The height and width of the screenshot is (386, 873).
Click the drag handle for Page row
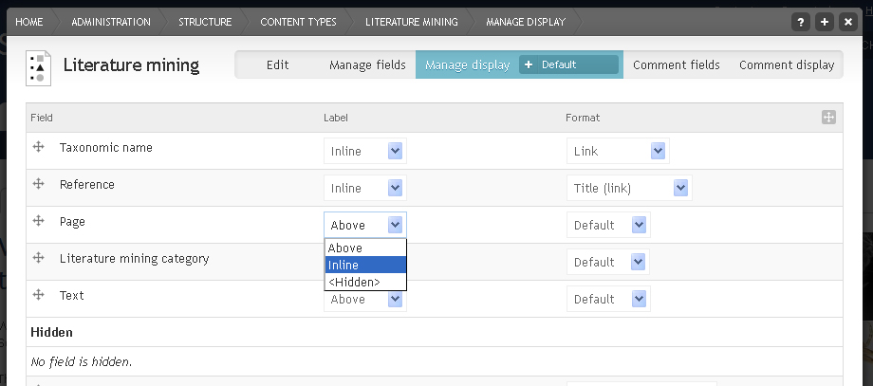click(38, 221)
